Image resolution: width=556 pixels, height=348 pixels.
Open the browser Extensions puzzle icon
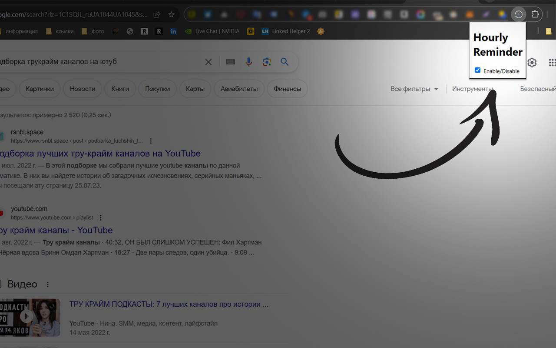tap(535, 14)
